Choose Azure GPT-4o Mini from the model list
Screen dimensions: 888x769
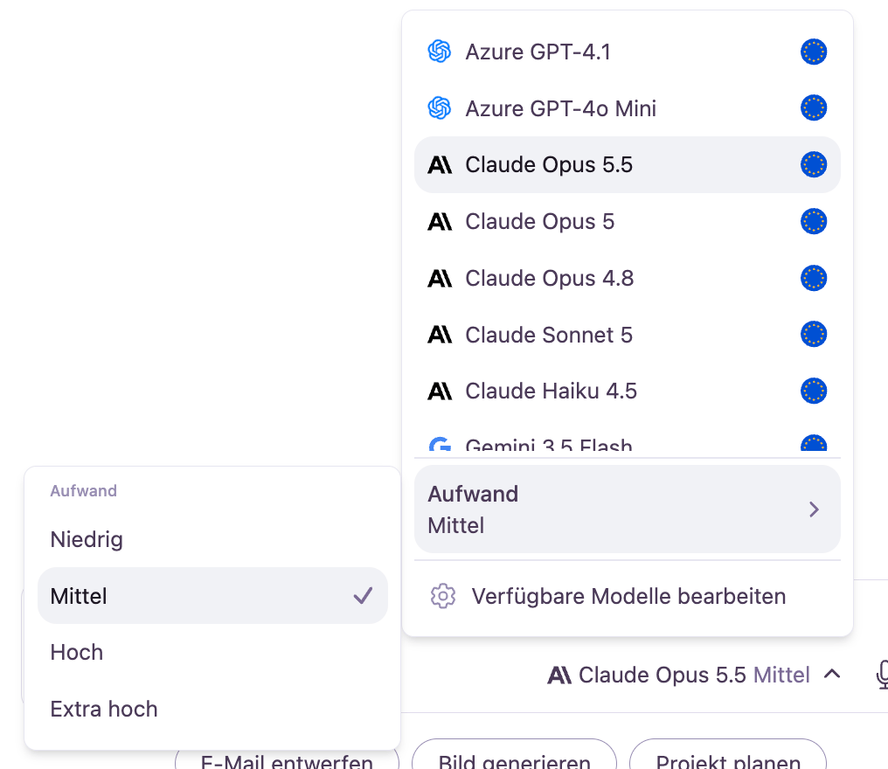628,108
